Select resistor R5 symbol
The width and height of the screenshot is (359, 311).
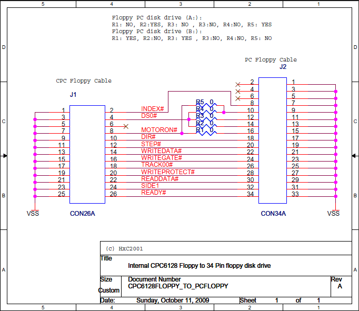206,105
